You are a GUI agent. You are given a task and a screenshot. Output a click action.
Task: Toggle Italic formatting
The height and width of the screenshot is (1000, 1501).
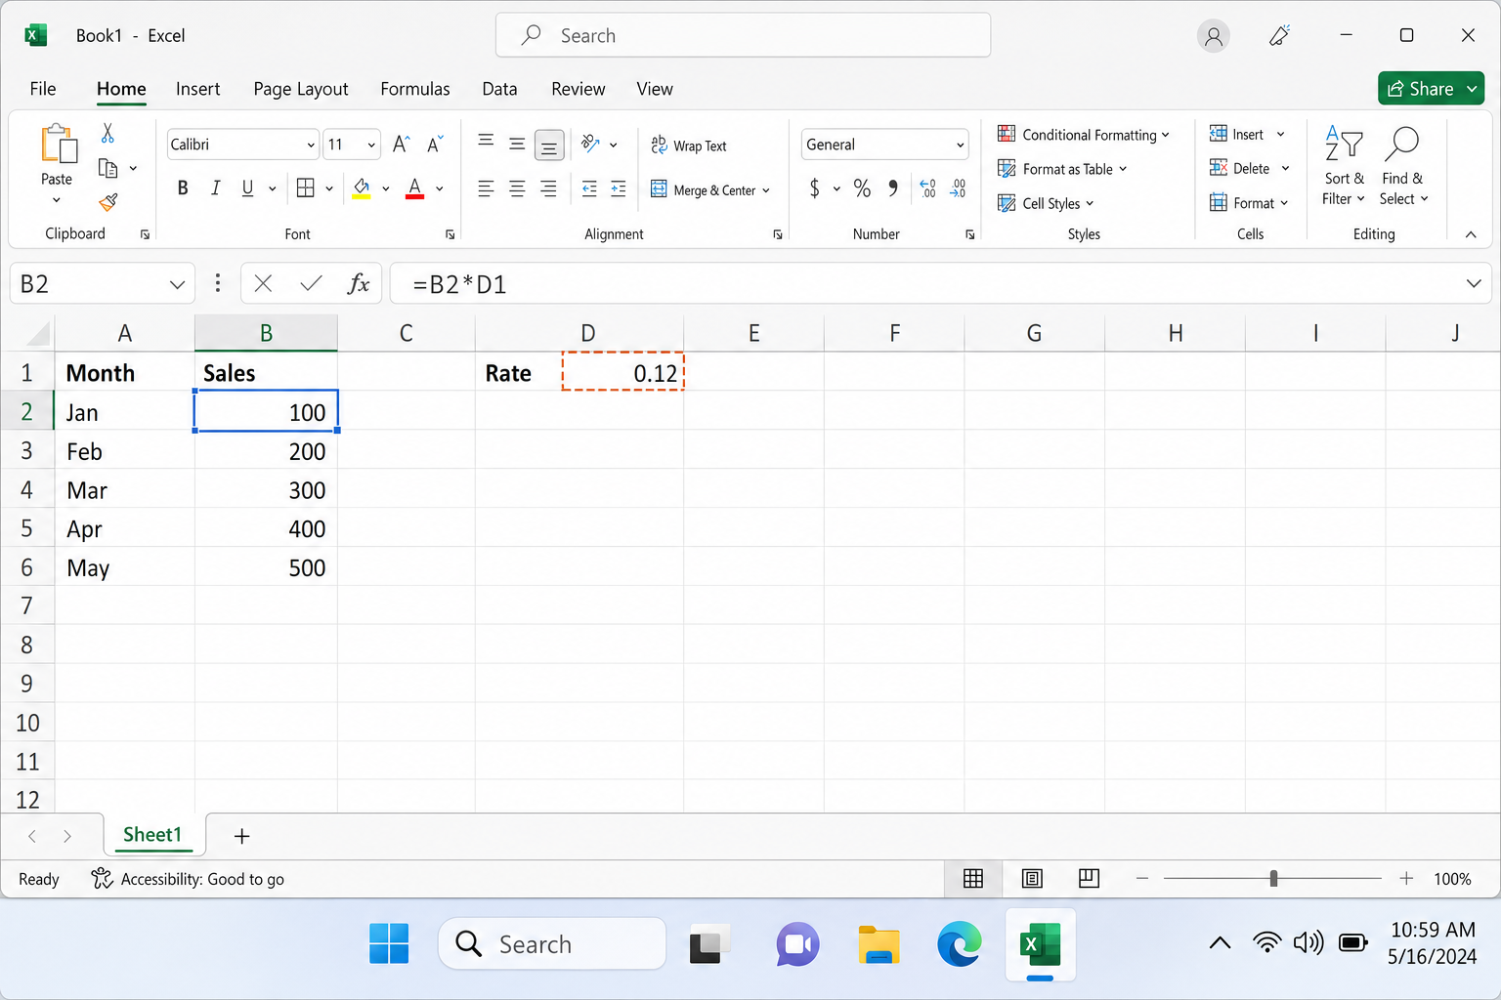coord(215,187)
